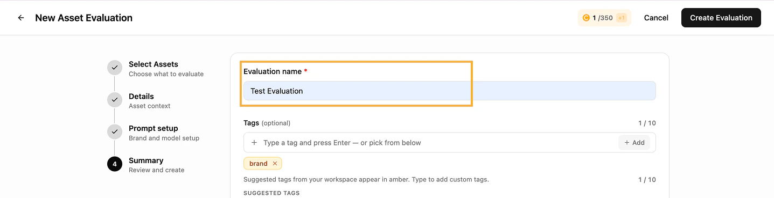The height and width of the screenshot is (198, 774).
Task: Open the Prompt setup step
Action: [x=153, y=128]
